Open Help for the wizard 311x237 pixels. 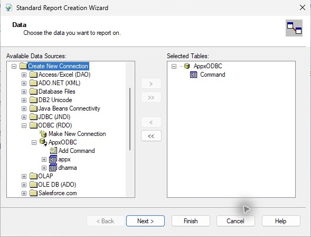[x=281, y=221]
